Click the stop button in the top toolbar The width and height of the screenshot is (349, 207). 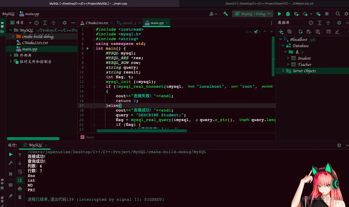click(327, 14)
